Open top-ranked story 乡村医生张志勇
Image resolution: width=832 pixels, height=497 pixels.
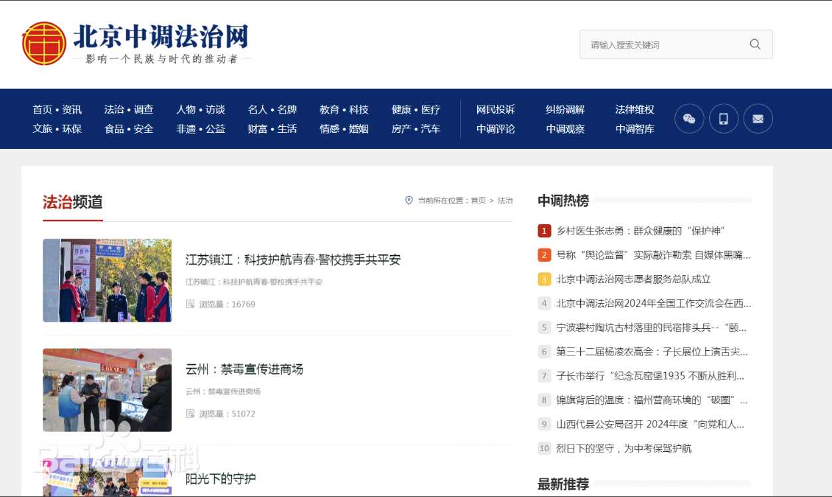640,231
